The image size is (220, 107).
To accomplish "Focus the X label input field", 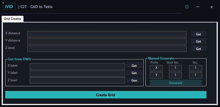I will coord(77,67).
